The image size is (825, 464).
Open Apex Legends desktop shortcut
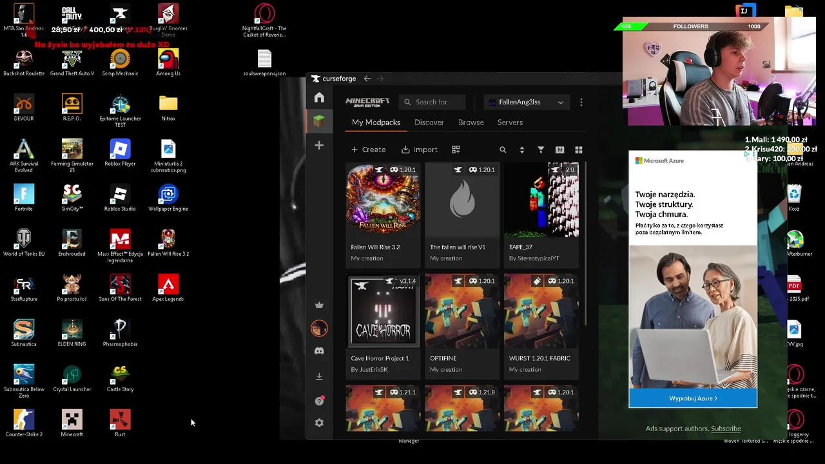point(168,289)
